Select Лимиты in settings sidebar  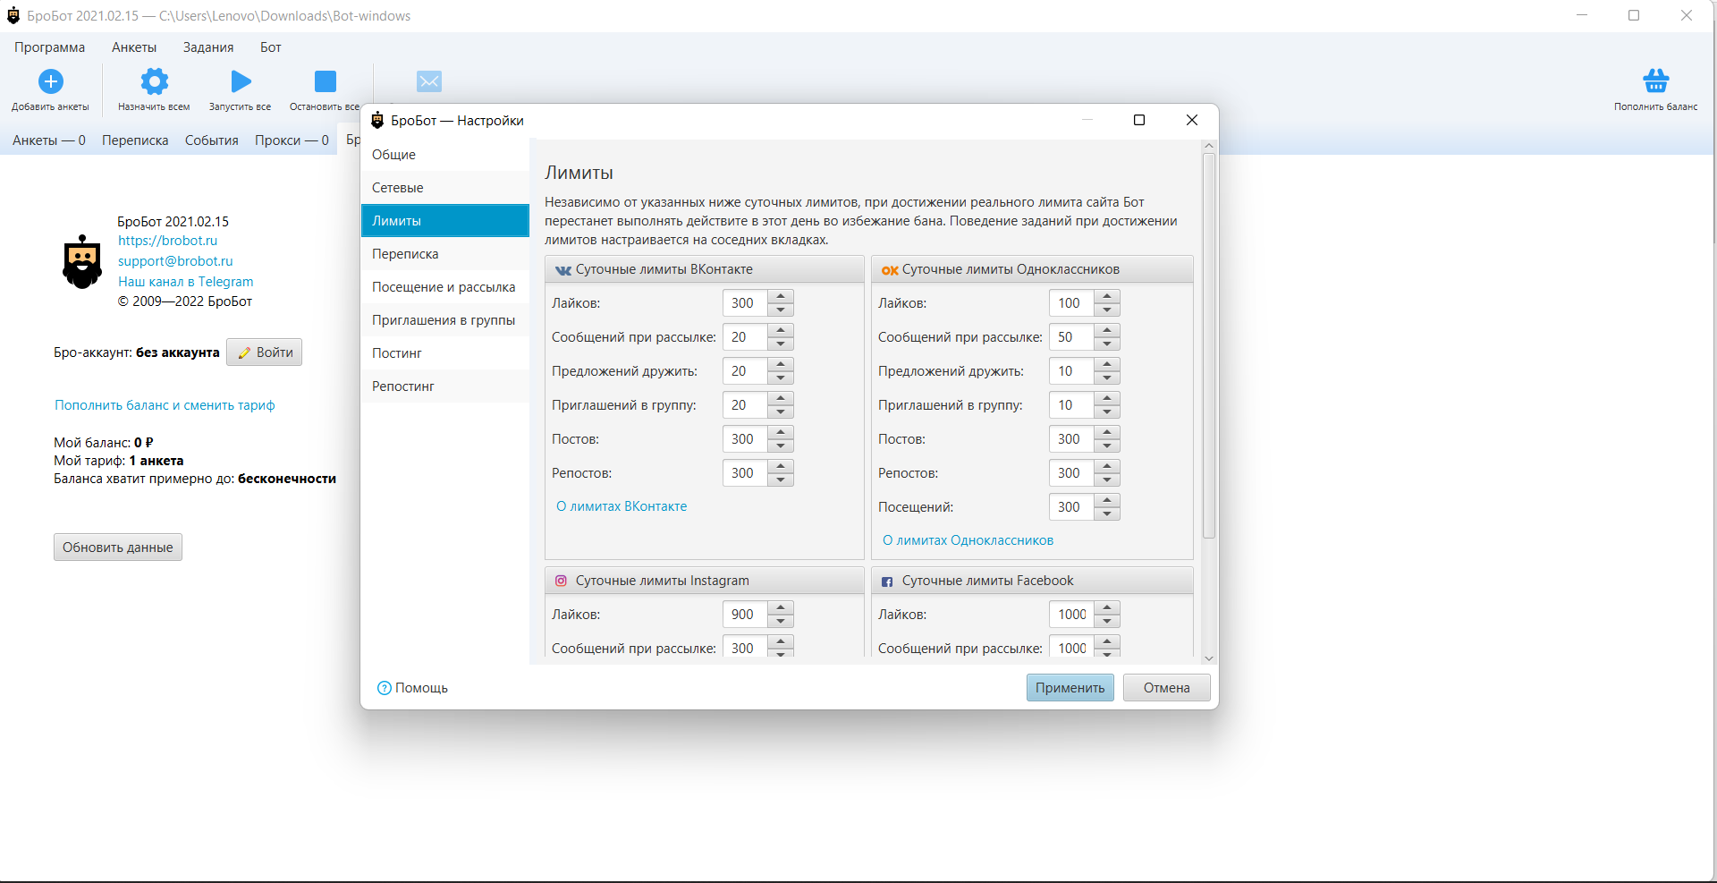point(445,221)
